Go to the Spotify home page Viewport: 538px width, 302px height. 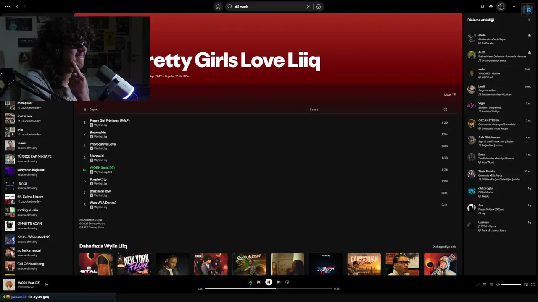point(218,6)
